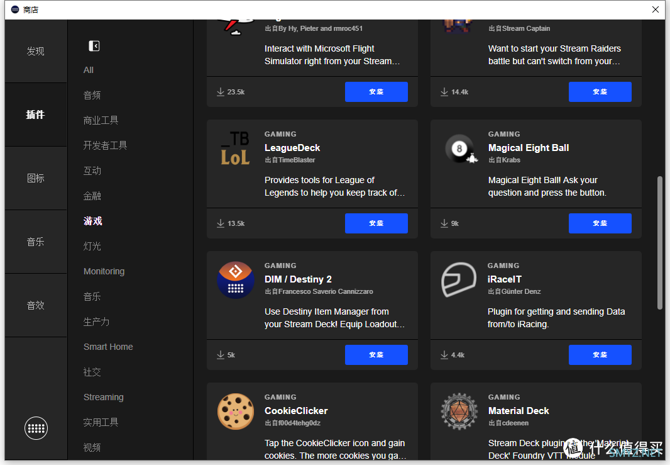Install the Flight Simulator plugin (23.5k)
The width and height of the screenshot is (670, 465).
pos(376,92)
